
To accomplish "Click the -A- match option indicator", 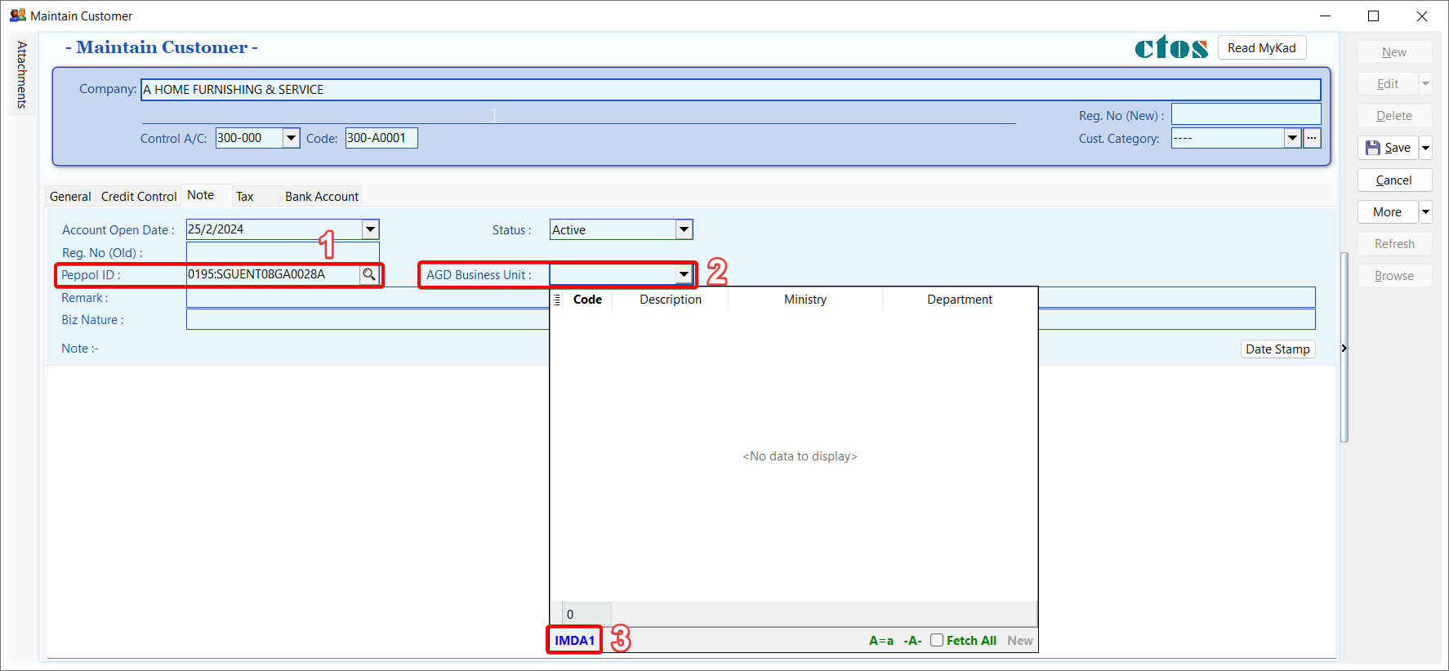I will click(912, 641).
